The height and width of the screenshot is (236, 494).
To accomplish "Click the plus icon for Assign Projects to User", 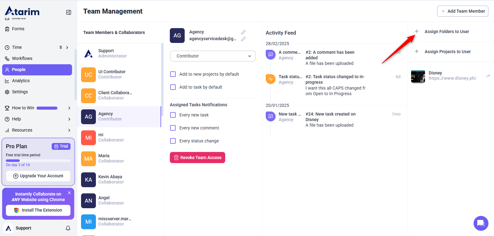I will click(417, 52).
